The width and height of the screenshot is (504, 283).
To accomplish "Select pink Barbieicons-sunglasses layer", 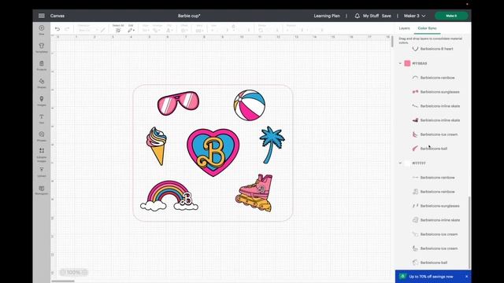I will coord(435,92).
